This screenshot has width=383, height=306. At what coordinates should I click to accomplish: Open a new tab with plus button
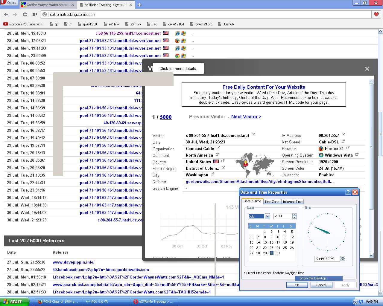click(139, 5)
